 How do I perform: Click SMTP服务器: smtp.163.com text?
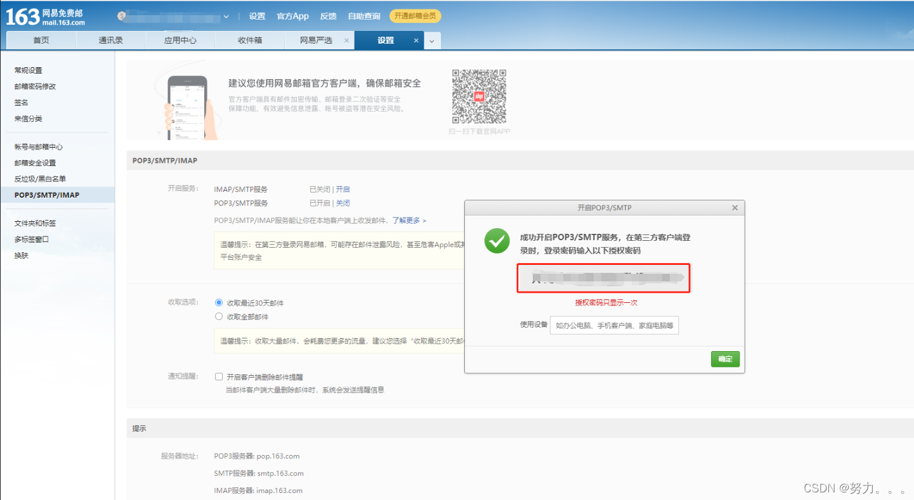(x=259, y=473)
